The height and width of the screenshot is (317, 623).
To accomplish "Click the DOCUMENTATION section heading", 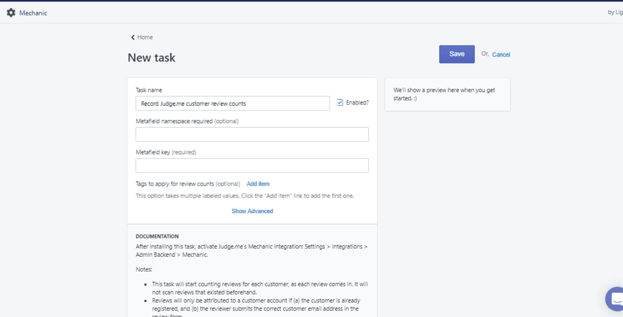I will coord(157,236).
